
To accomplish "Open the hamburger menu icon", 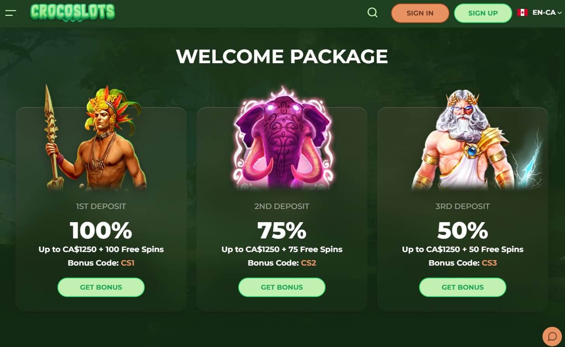I will pyautogui.click(x=10, y=13).
